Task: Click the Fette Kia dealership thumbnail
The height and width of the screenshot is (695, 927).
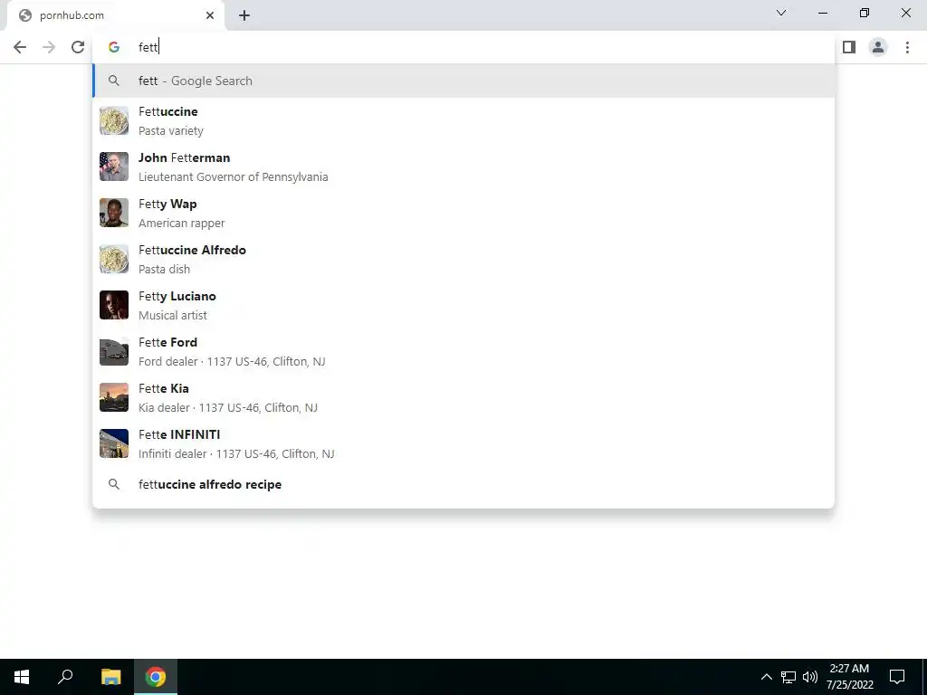Action: [114, 397]
